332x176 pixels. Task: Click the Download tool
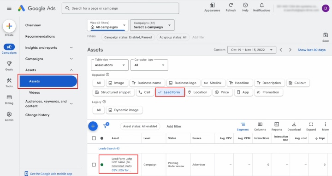coord(294,126)
